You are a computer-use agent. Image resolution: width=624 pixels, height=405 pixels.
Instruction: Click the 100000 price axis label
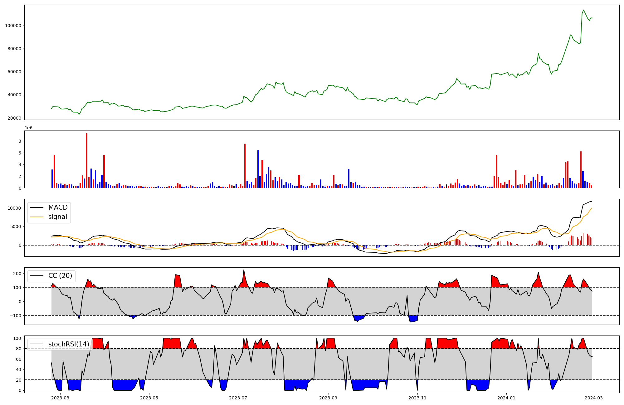[x=13, y=26]
